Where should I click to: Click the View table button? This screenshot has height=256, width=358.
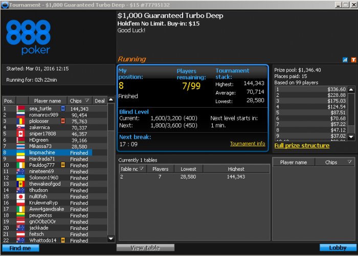pyautogui.click(x=145, y=247)
